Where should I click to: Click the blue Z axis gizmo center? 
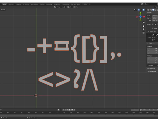(141, 17)
